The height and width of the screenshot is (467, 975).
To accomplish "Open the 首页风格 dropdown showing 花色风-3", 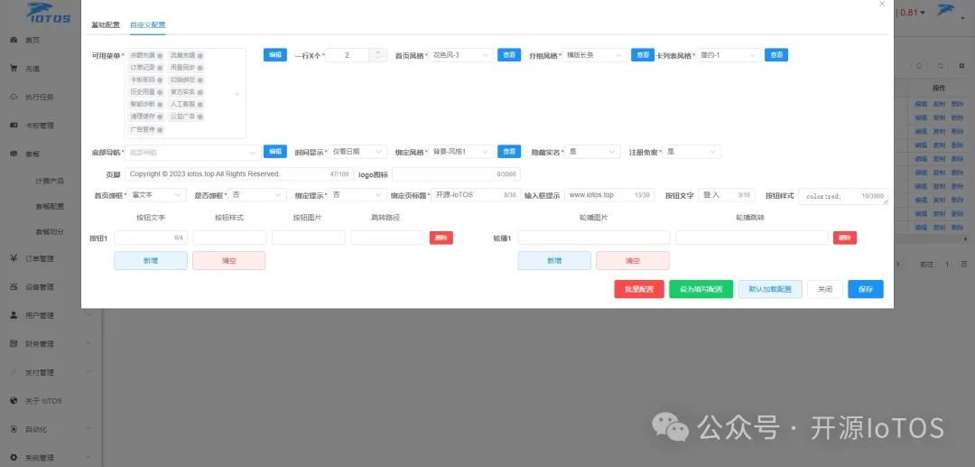I will (462, 55).
